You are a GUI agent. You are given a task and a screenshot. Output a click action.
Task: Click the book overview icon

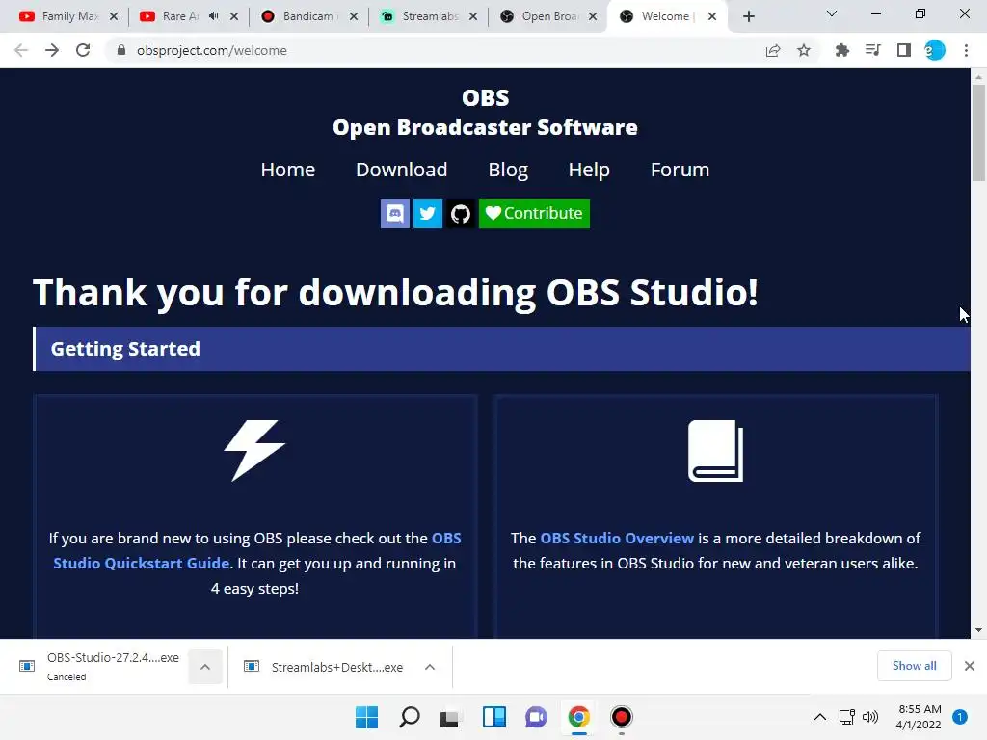coord(716,451)
